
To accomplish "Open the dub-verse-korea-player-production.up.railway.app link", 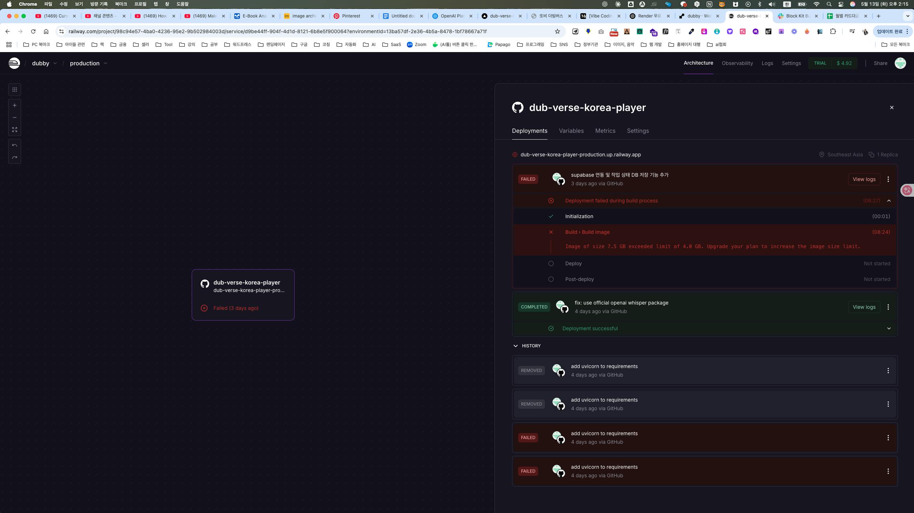I will click(580, 155).
